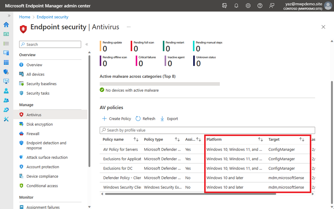Open help question mark icon

(x=260, y=6)
